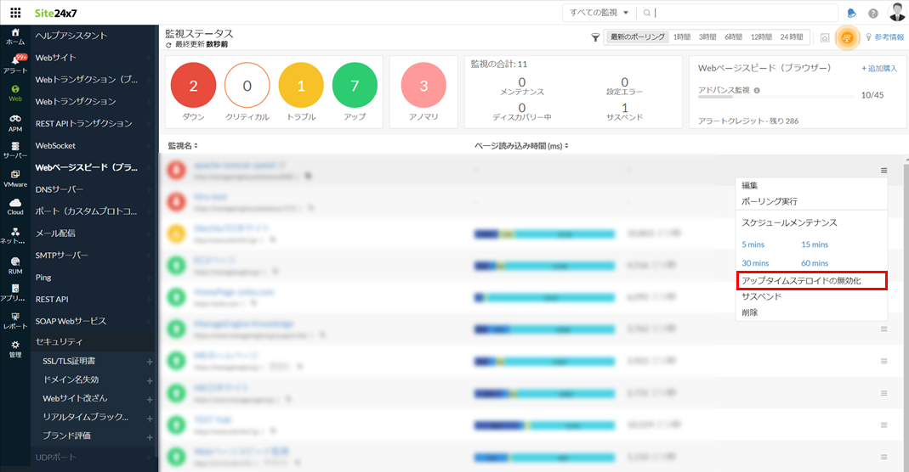909x472 pixels.
Task: Open the 参考情報 link
Action: [x=884, y=37]
